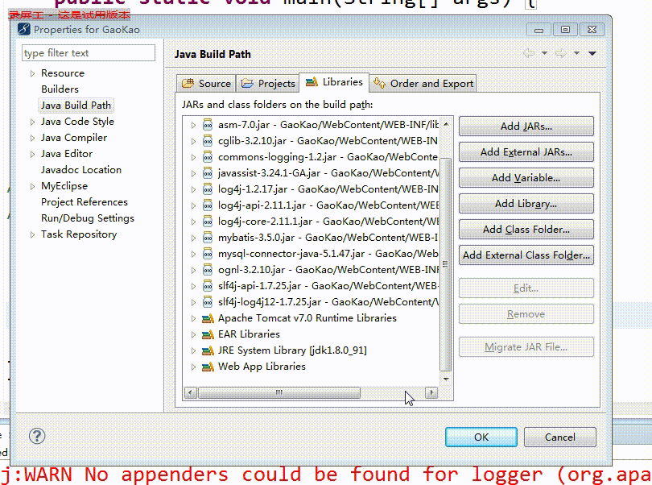Open the forward history dropdown arrow
The width and height of the screenshot is (652, 485).
pyautogui.click(x=576, y=53)
